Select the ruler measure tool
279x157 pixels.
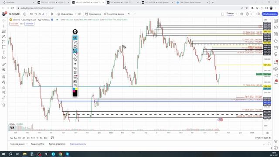click(x=4, y=65)
